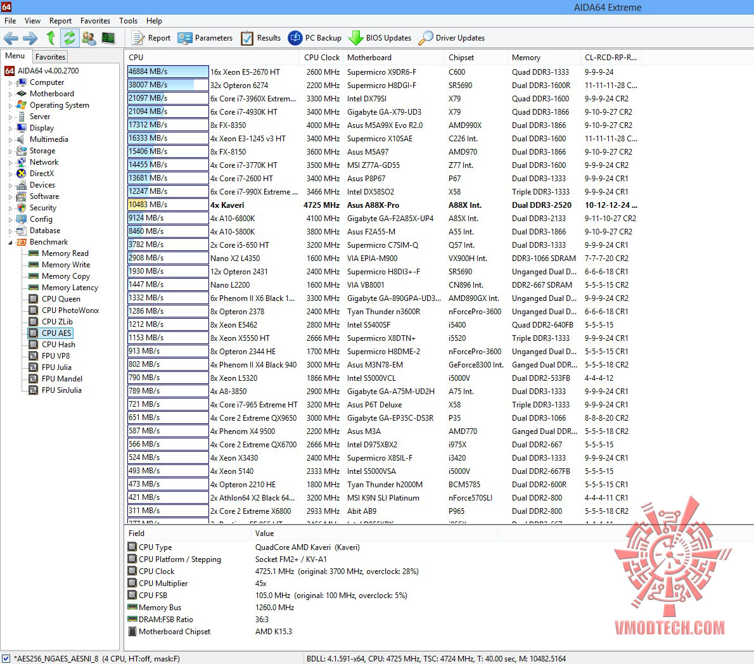Switch to the Menu tab

pos(15,56)
